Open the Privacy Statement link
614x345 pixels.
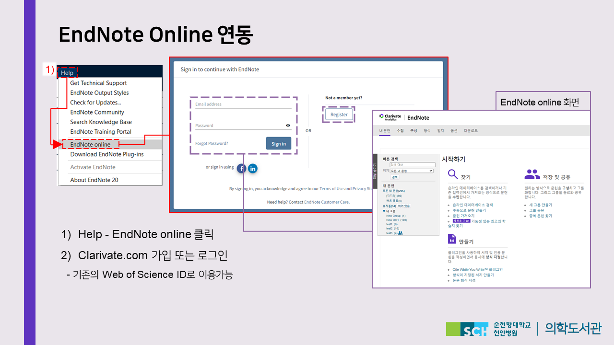pyautogui.click(x=362, y=189)
